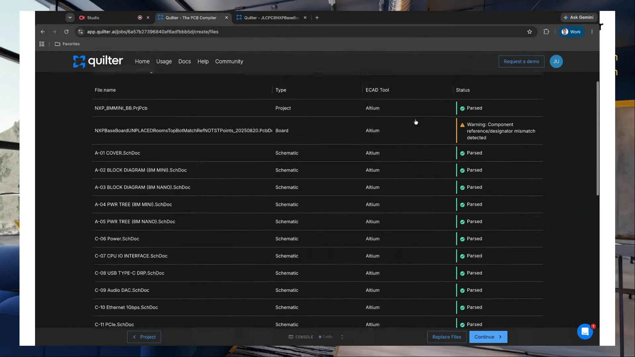The image size is (635, 357).
Task: Open the tab search dropdown
Action: [x=70, y=18]
